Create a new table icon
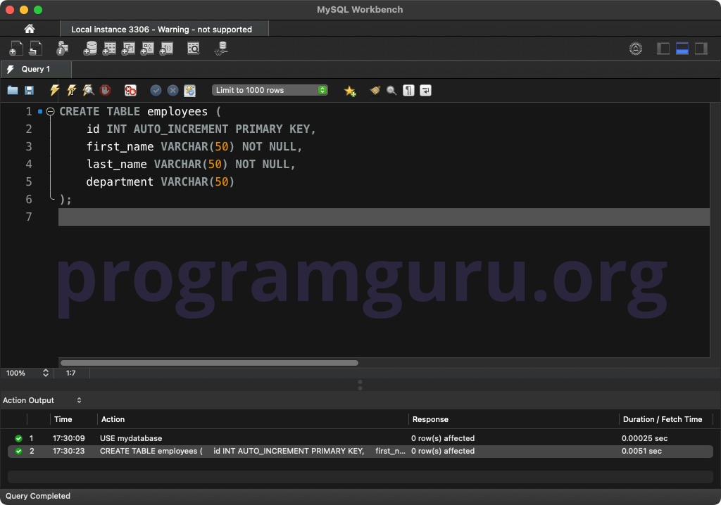Image resolution: width=721 pixels, height=505 pixels. point(109,48)
